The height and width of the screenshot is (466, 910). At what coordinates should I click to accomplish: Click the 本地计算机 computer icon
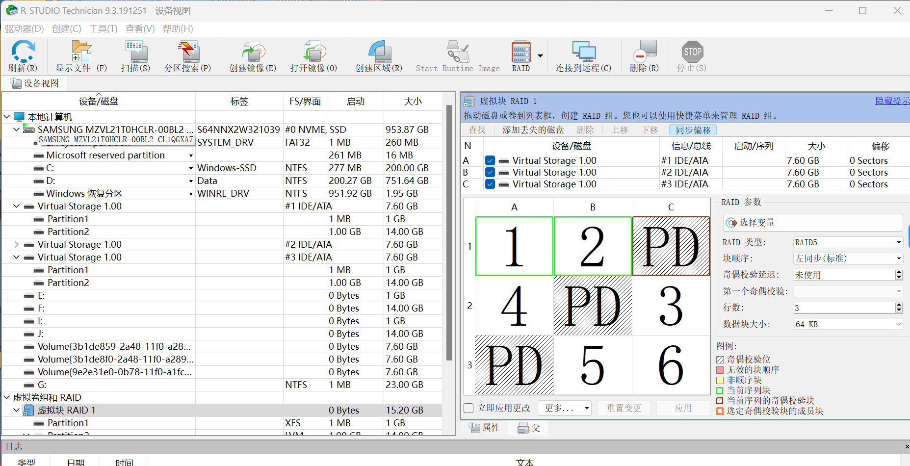coord(19,117)
